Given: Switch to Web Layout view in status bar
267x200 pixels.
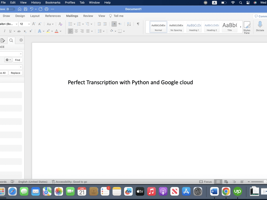Looking at the screenshot, I should pos(226,182).
